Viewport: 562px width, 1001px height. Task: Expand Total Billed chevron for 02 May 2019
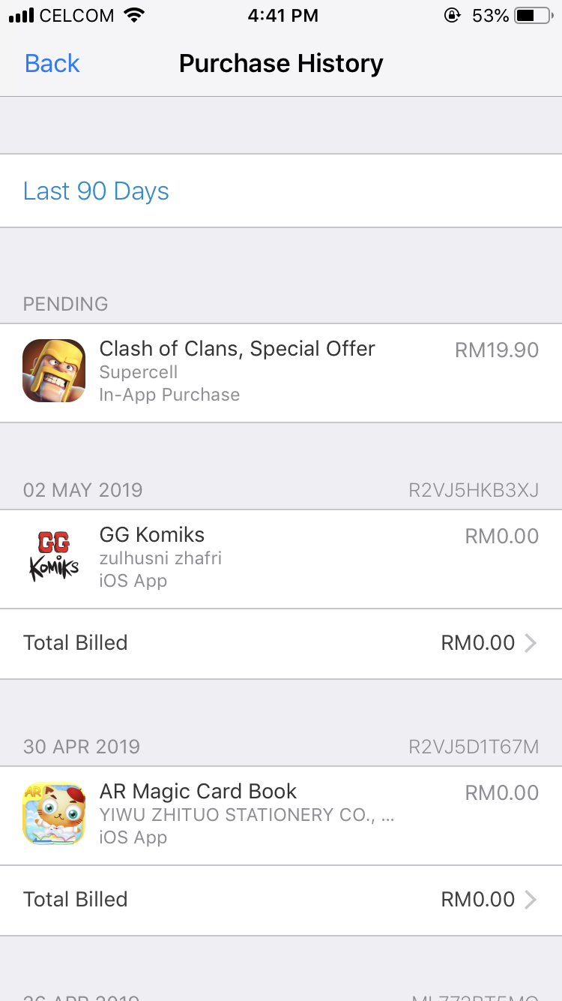(530, 643)
